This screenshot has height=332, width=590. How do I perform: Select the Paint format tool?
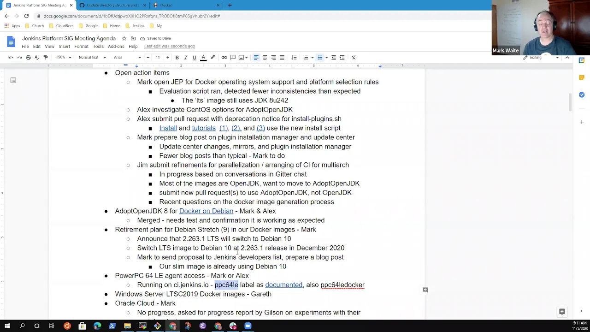tap(46, 58)
